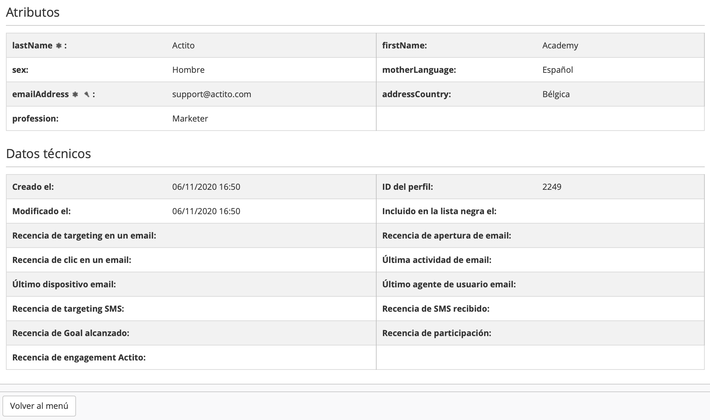The height and width of the screenshot is (420, 710).
Task: Click the required asterisk icon beside lastName
Action: (x=59, y=46)
